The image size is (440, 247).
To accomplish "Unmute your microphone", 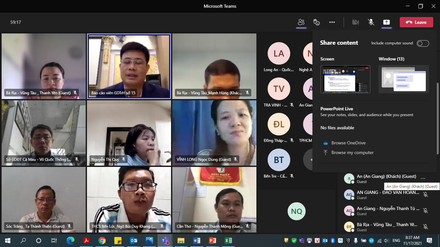I will (371, 22).
